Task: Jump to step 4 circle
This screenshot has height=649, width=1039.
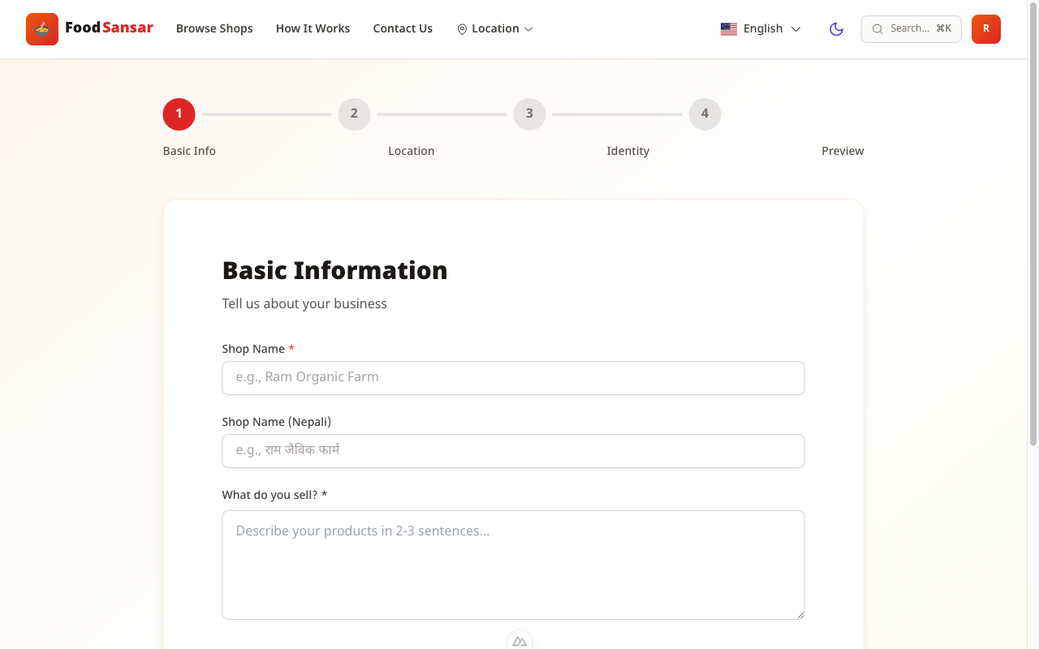Action: pyautogui.click(x=705, y=114)
